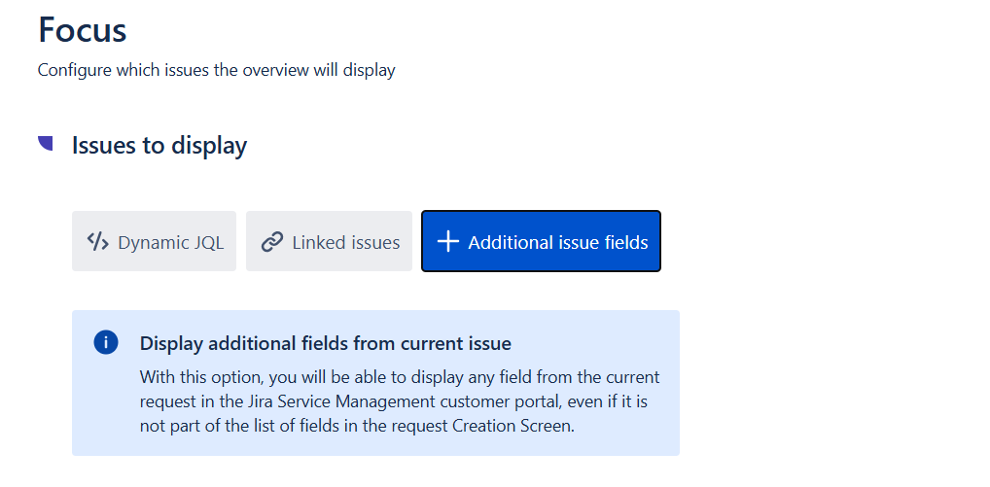Viewport: 990px width, 487px height.
Task: Click the 'Linked issues' label text
Action: tap(345, 242)
